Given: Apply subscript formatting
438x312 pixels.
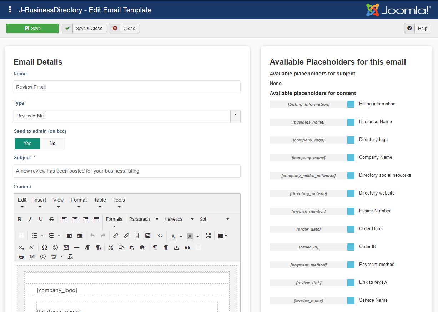Looking at the screenshot, I should 21,247.
